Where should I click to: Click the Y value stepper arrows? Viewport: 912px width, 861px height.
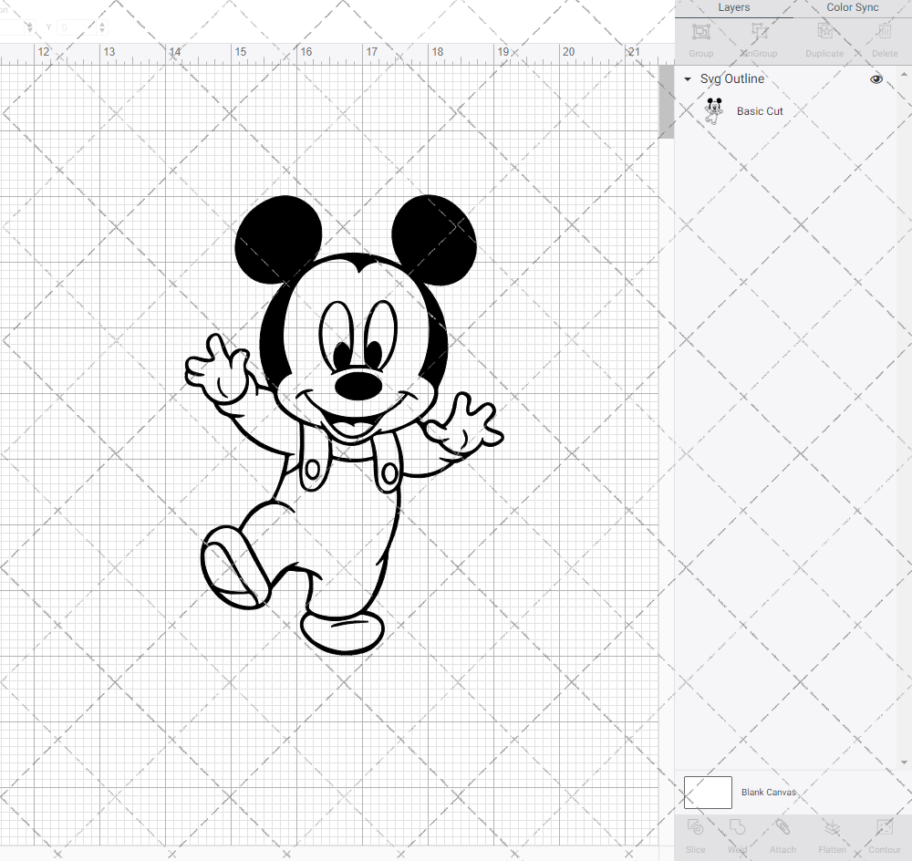[x=101, y=26]
